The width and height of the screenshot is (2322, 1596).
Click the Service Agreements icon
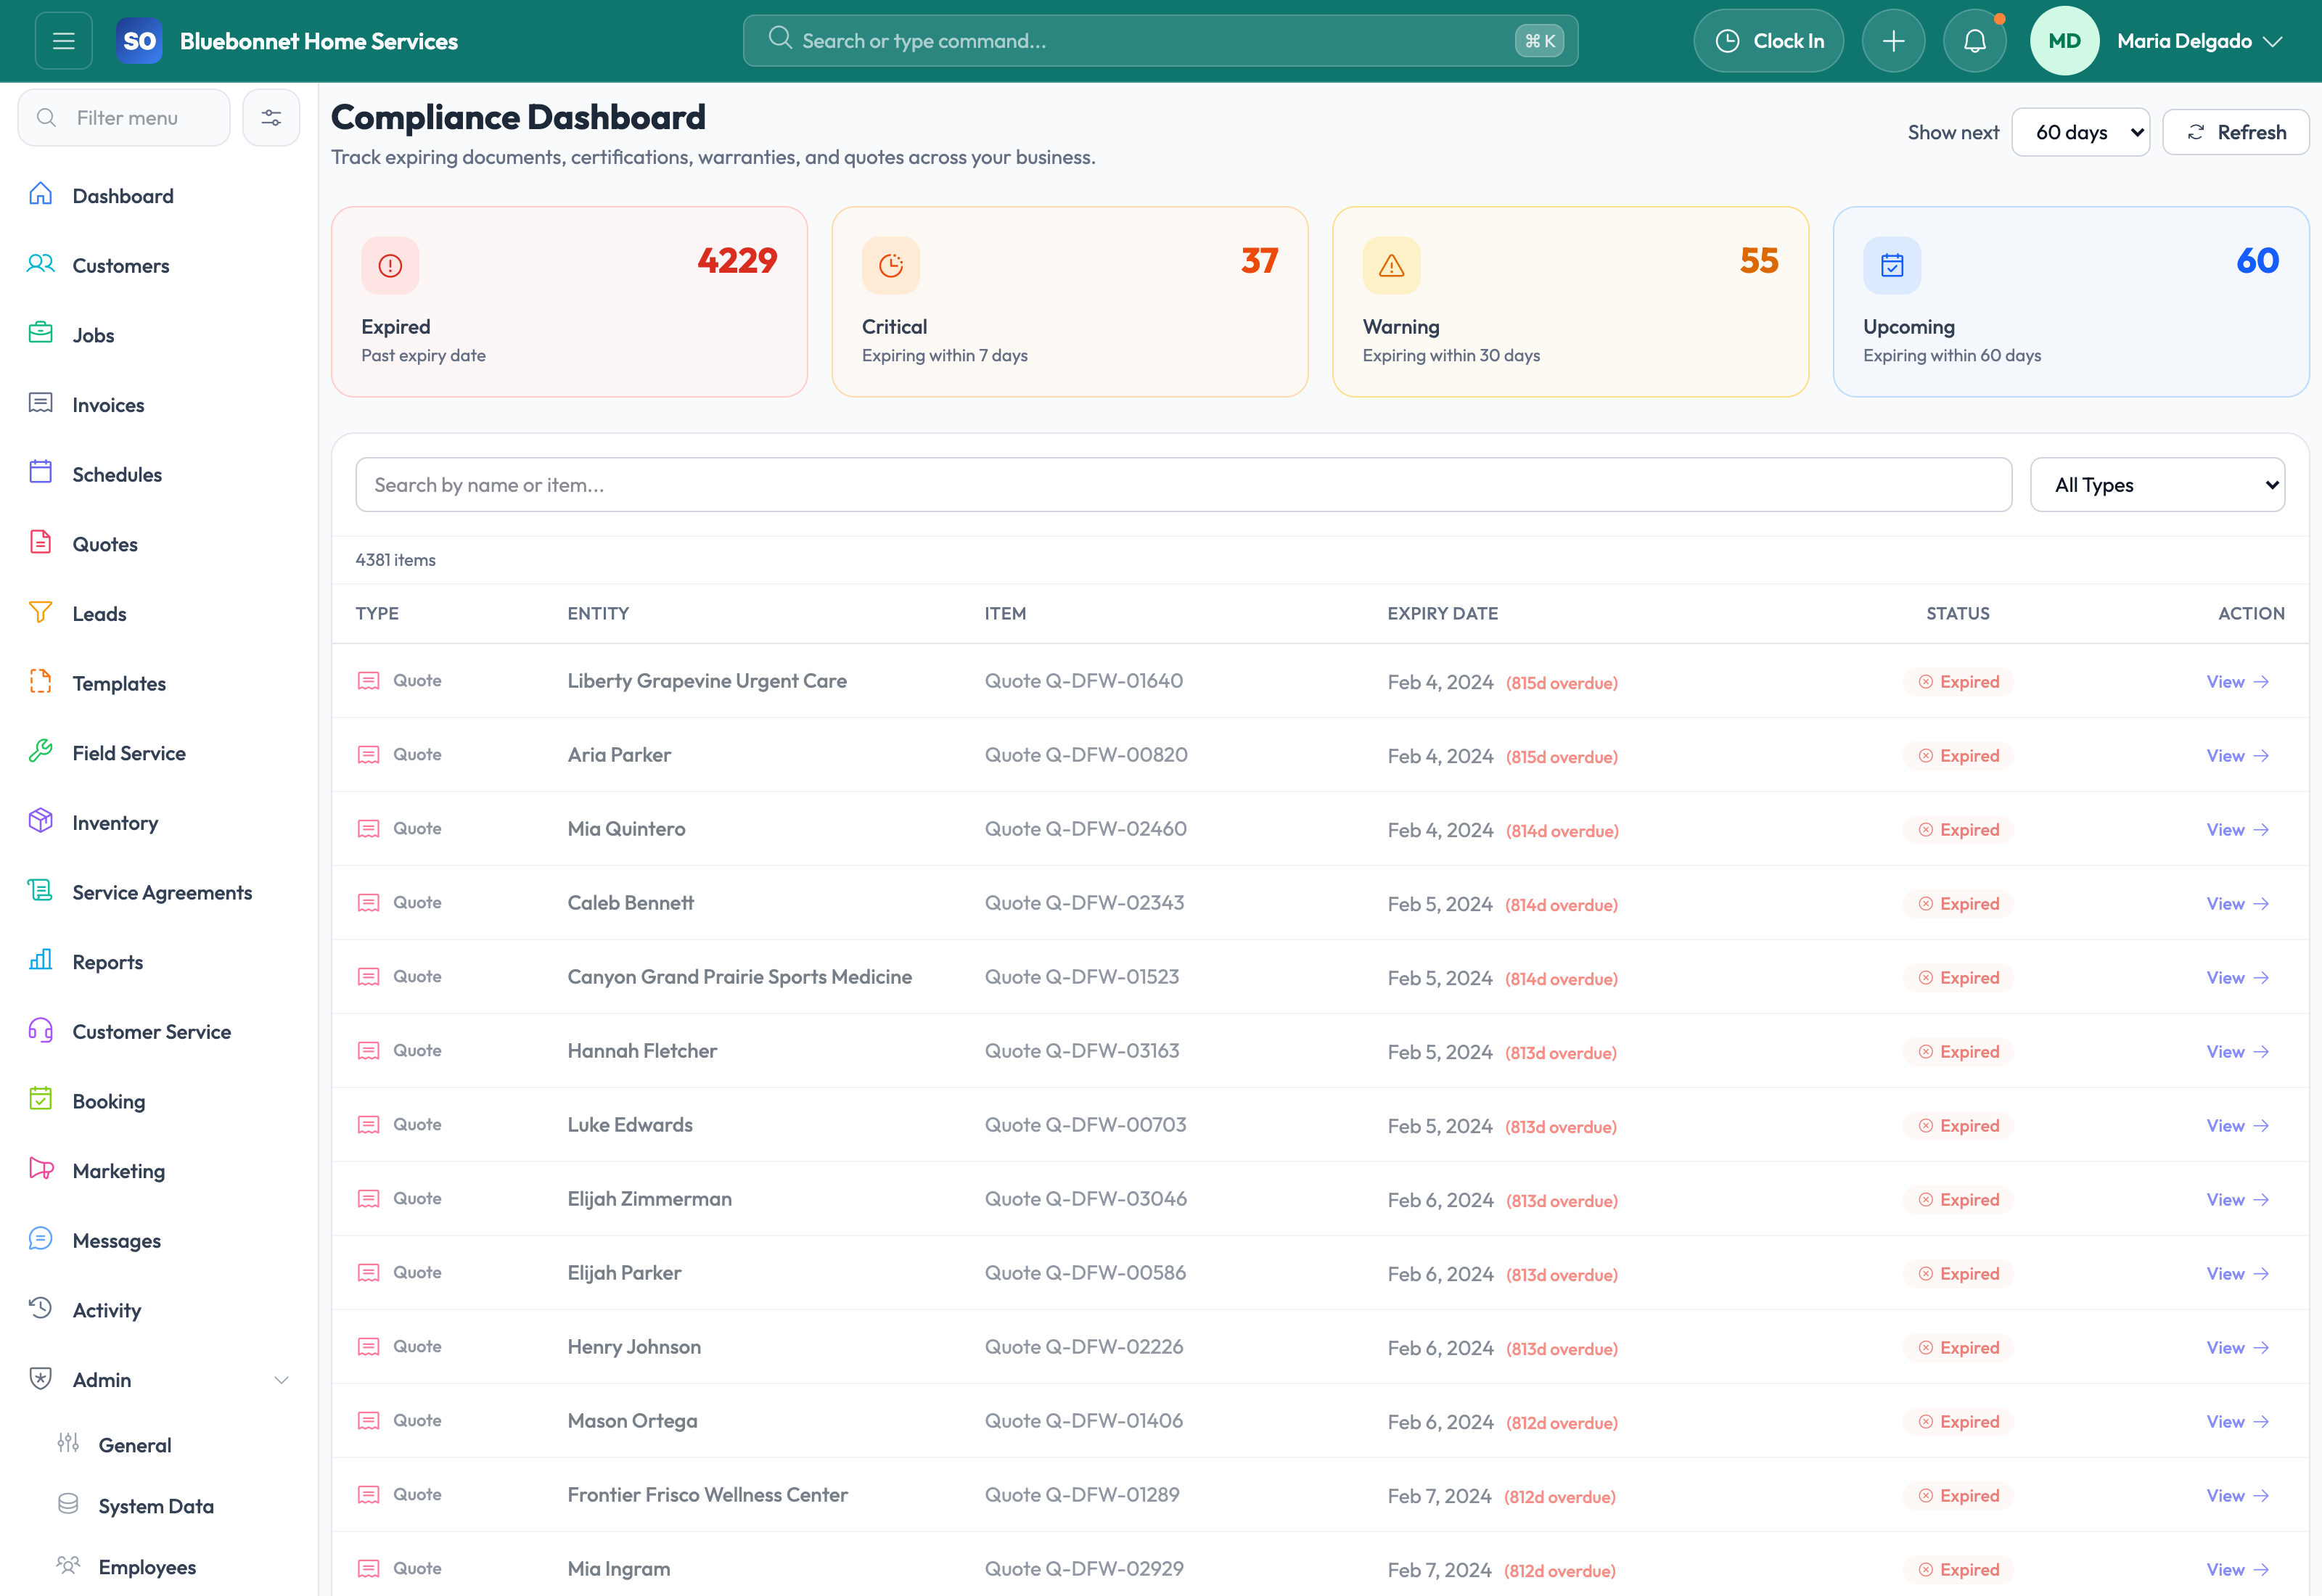tap(40, 890)
